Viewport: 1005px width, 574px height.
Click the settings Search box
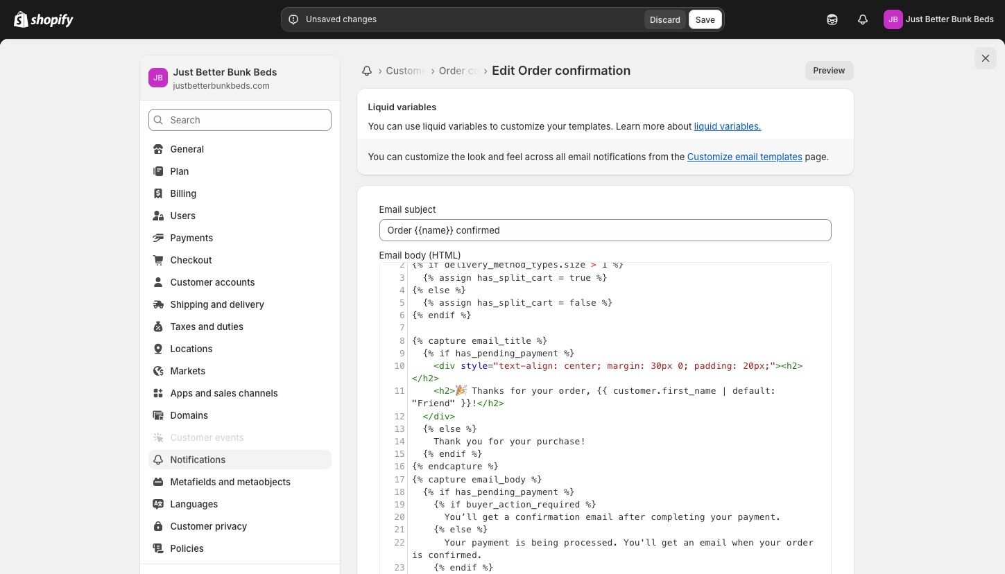coord(240,120)
